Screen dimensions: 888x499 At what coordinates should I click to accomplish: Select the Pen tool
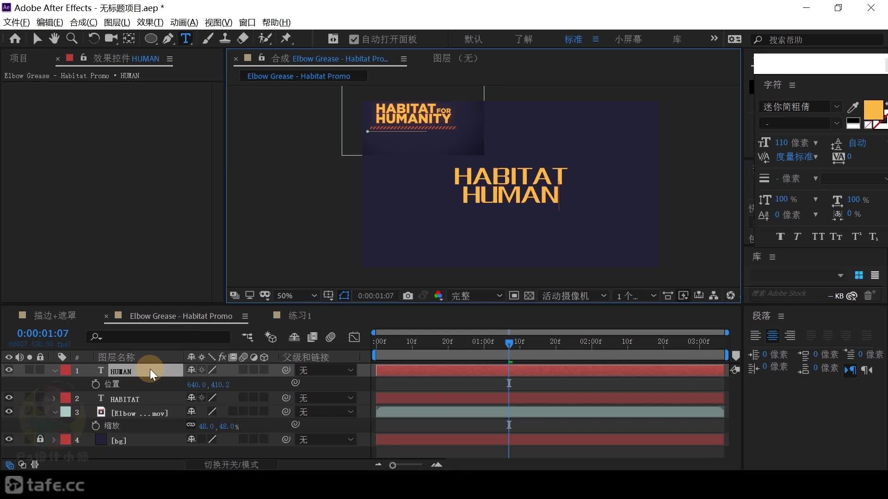click(x=168, y=39)
